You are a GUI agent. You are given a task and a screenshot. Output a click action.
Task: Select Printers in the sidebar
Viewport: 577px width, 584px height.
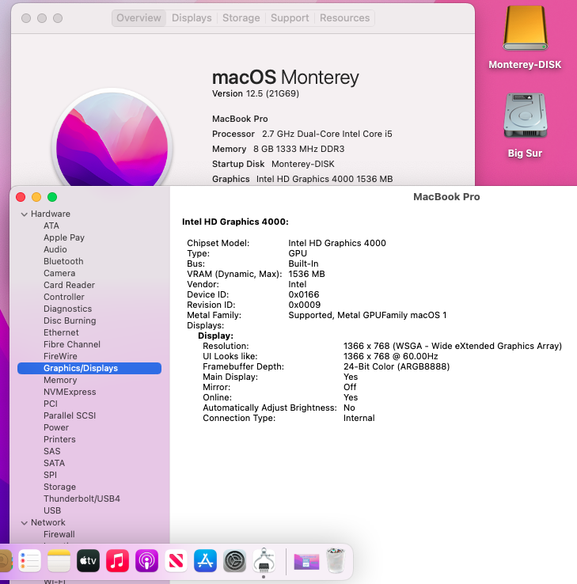pyautogui.click(x=59, y=439)
